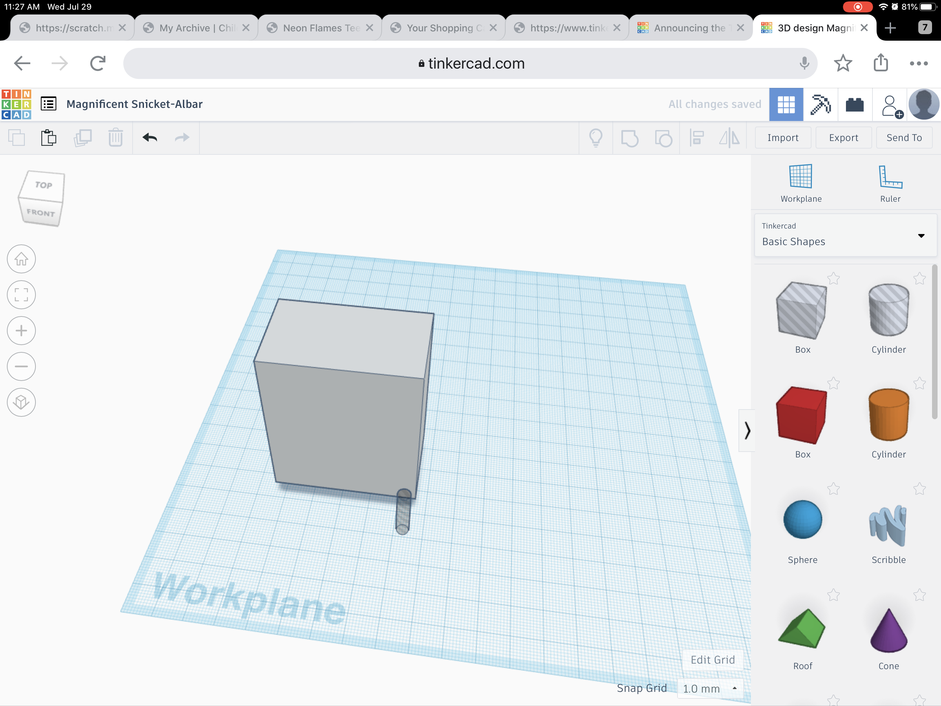
Task: Click the Export button
Action: 843,138
